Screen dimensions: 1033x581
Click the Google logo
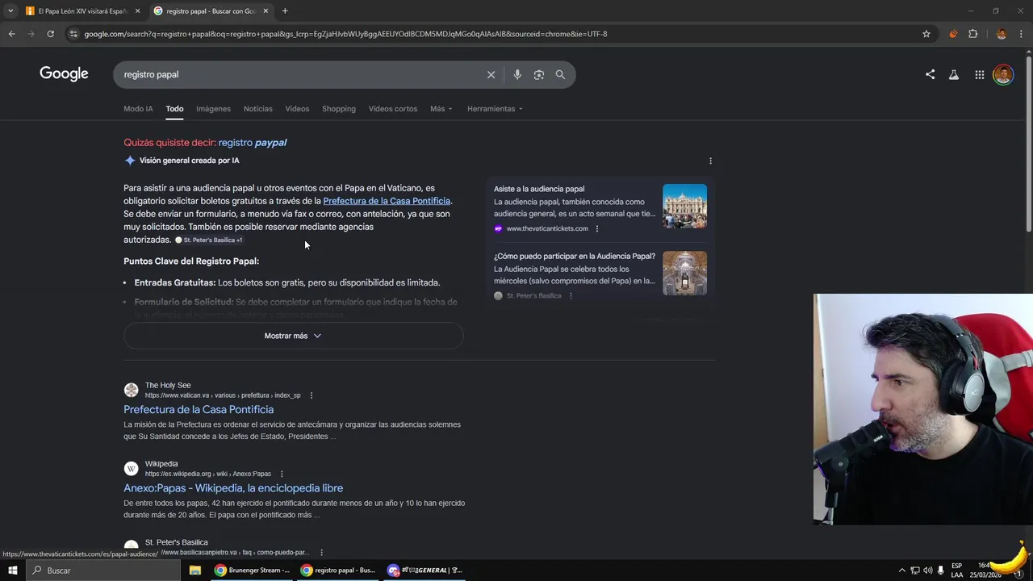pos(64,74)
